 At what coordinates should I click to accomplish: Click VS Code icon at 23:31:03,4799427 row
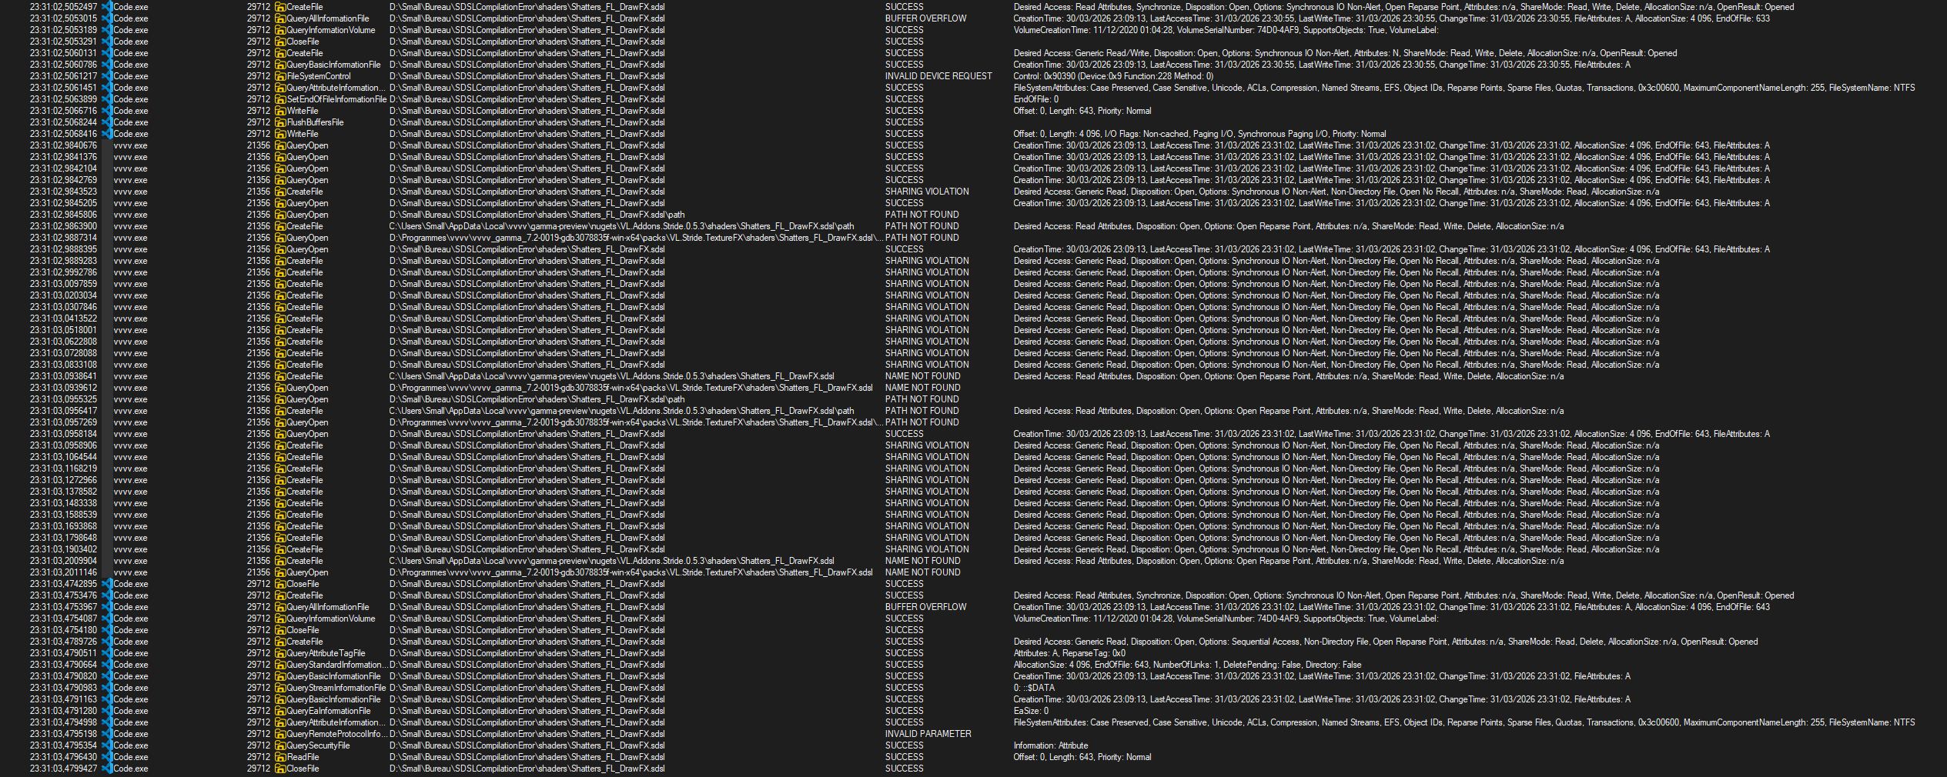107,769
